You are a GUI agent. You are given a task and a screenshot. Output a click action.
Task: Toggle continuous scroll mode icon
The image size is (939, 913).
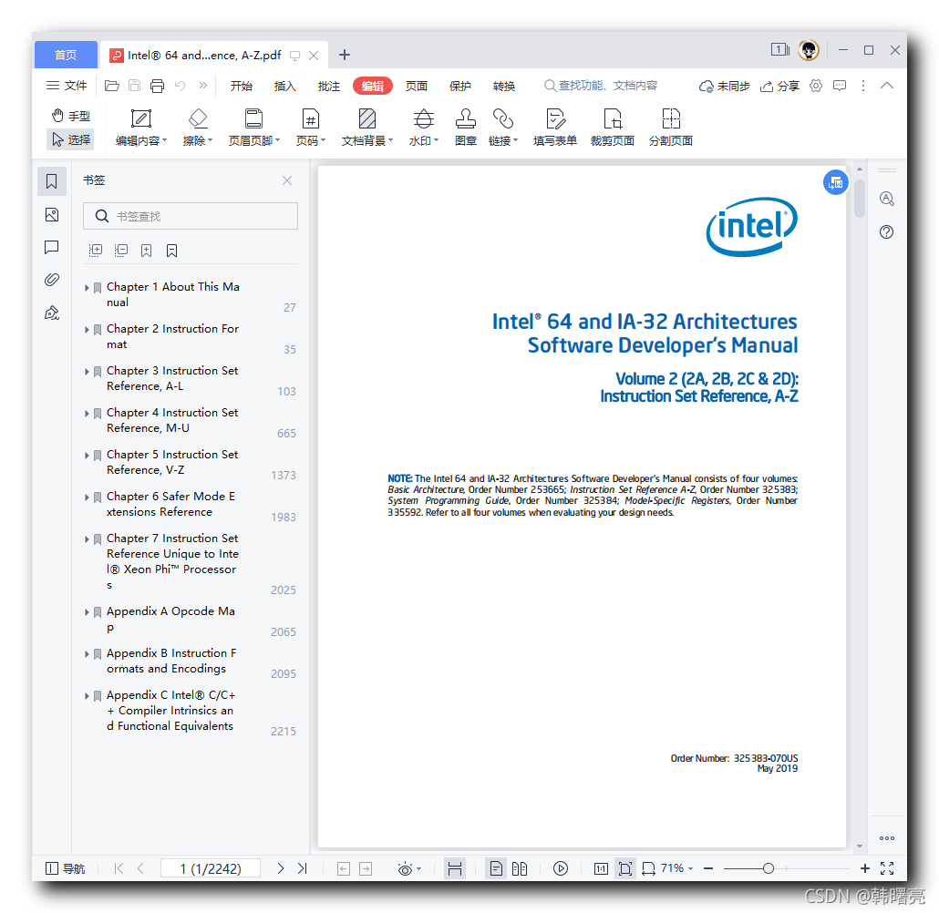pos(455,868)
